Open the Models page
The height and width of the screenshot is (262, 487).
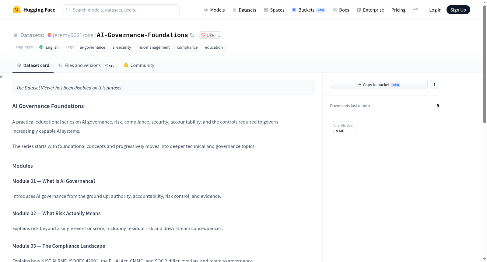click(214, 10)
